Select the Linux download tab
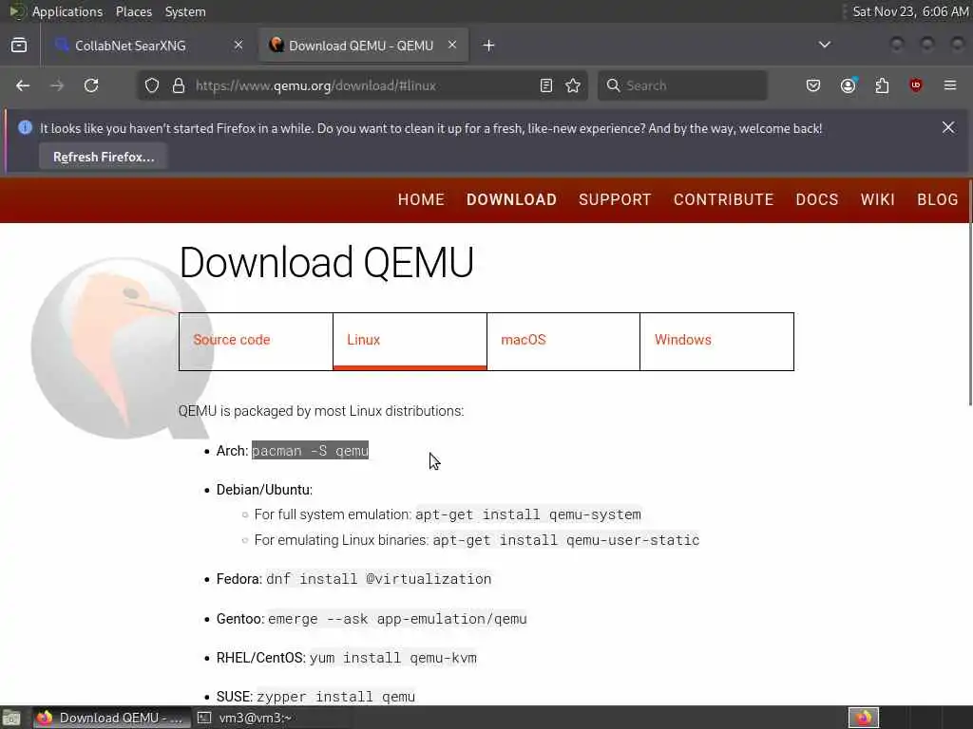 tap(410, 342)
